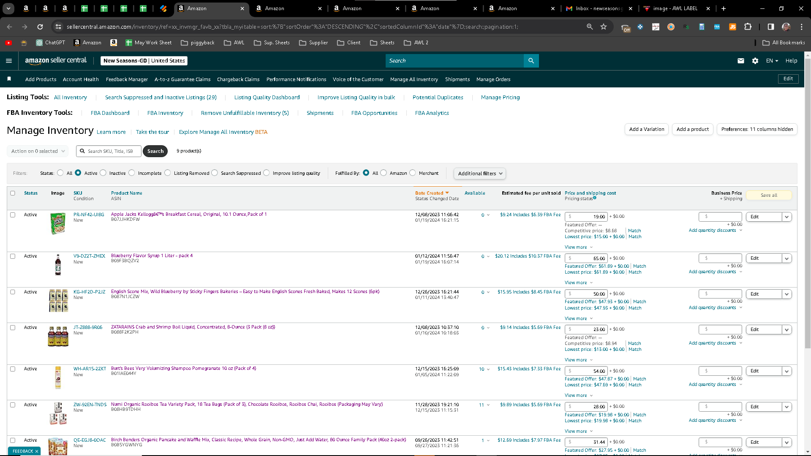Open the Account Health menu item
This screenshot has height=456, width=811.
pyautogui.click(x=81, y=79)
